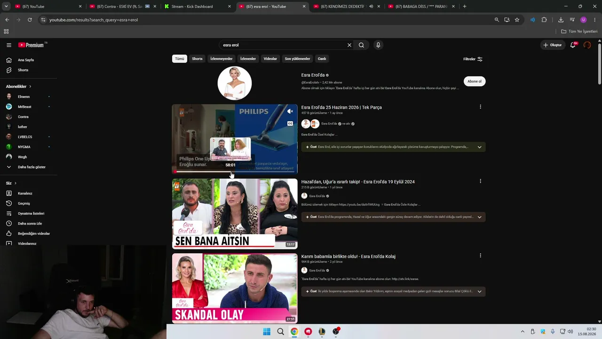Subscribe with the Abone ol button
The width and height of the screenshot is (602, 339).
pyautogui.click(x=475, y=81)
